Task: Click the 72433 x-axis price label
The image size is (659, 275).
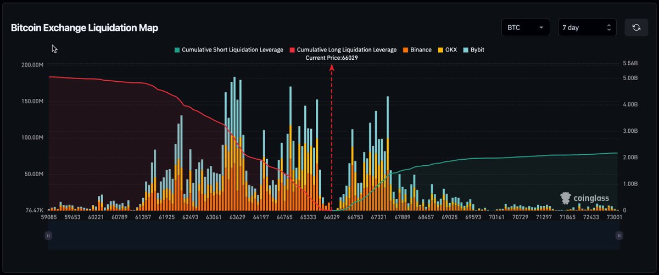Action: (x=590, y=218)
